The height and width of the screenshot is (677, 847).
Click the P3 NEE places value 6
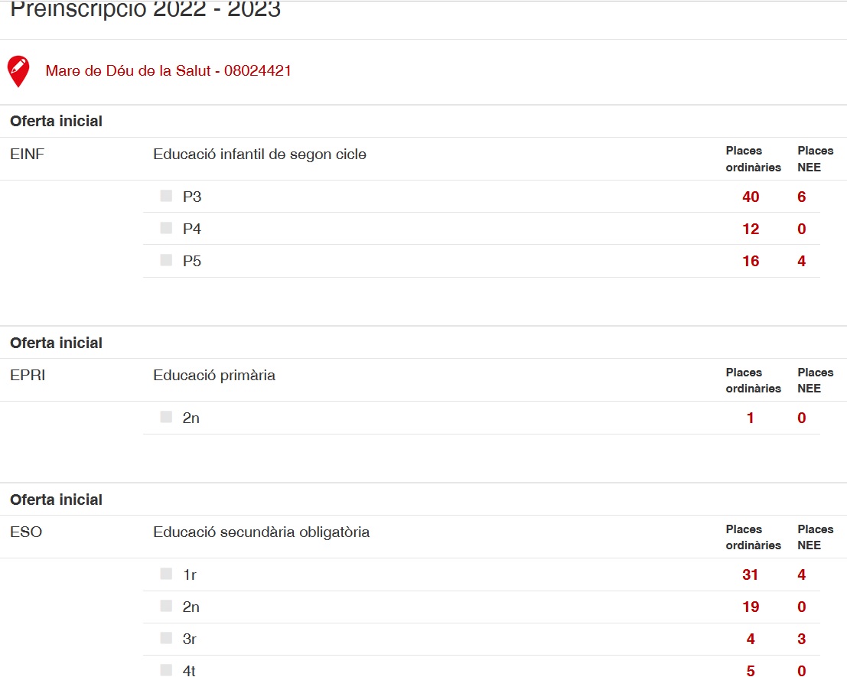(801, 197)
